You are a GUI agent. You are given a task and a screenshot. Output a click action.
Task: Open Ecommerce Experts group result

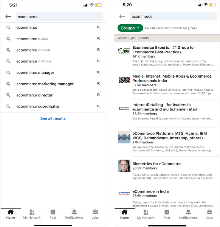coord(167,56)
